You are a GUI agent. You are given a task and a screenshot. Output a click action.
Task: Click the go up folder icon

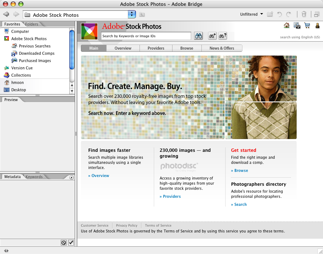[142, 14]
